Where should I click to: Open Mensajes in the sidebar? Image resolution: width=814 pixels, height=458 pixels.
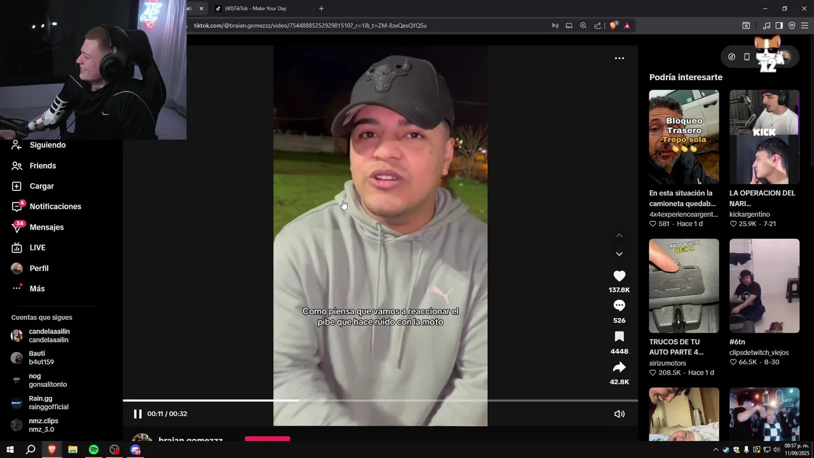tap(46, 227)
